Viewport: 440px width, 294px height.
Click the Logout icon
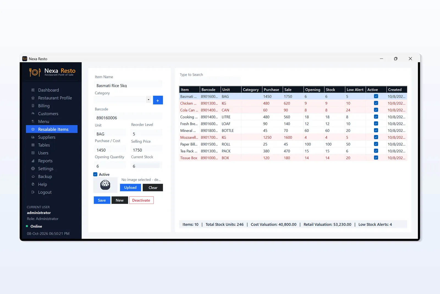coord(33,192)
